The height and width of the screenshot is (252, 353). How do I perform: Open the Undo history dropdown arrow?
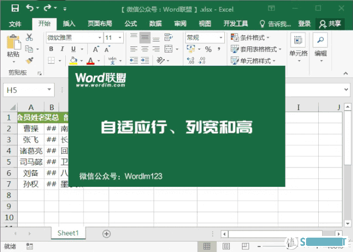pyautogui.click(x=38, y=8)
